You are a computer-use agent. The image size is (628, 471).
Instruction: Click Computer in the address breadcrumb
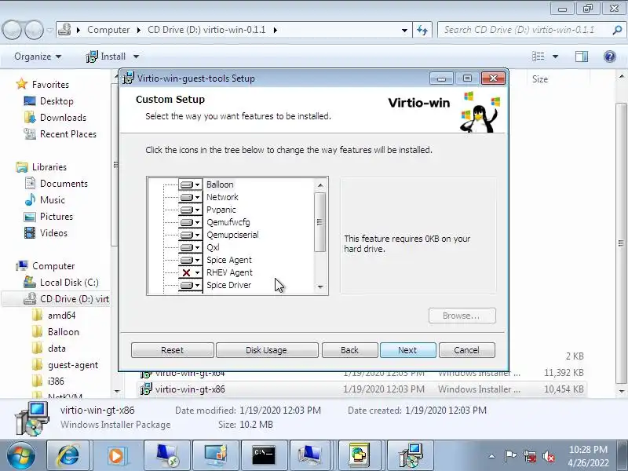point(108,30)
